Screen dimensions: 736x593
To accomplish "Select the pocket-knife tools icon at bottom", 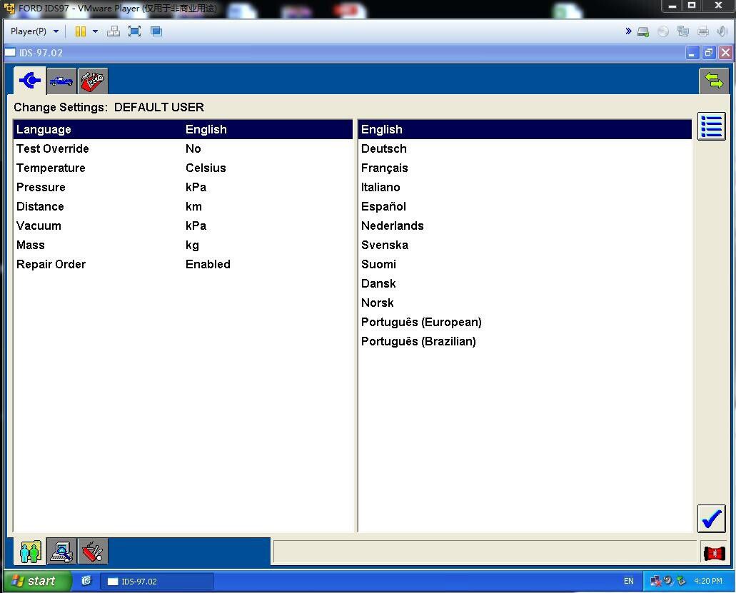I will tap(92, 551).
